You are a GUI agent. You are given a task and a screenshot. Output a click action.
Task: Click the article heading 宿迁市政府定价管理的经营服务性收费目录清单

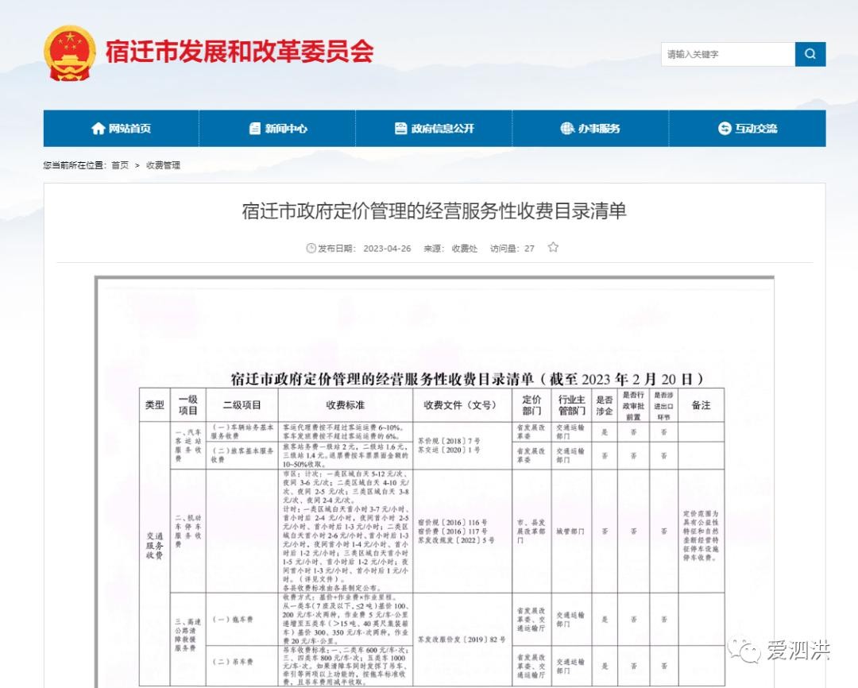(434, 211)
